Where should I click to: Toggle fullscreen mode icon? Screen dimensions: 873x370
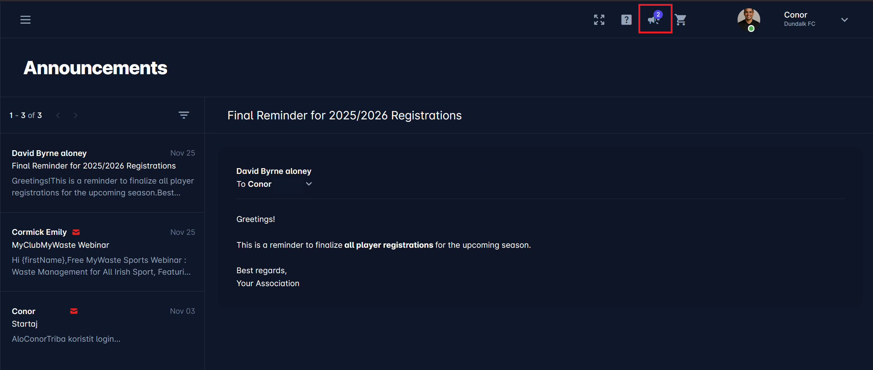[x=599, y=20]
